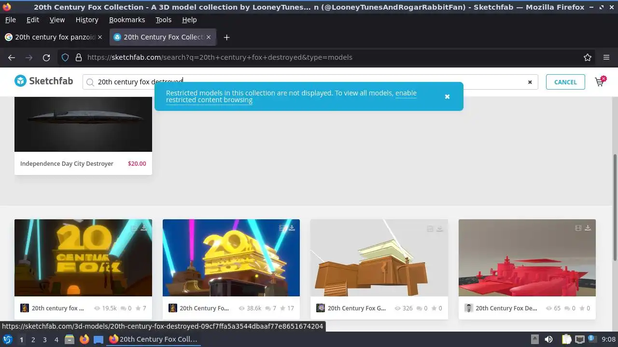The width and height of the screenshot is (618, 347).
Task: Clear the search field with the X
Action: click(530, 82)
